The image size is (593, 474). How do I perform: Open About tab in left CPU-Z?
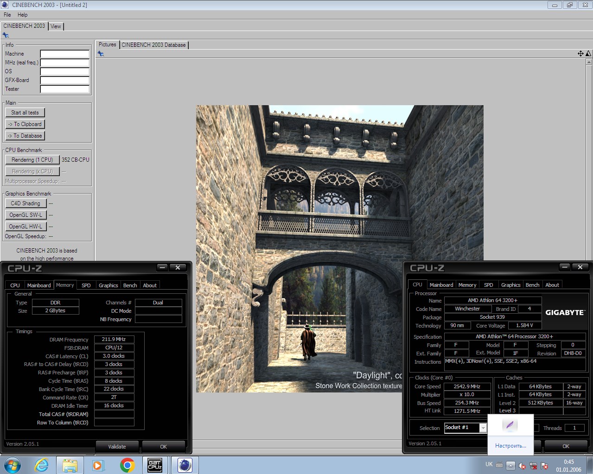click(150, 285)
